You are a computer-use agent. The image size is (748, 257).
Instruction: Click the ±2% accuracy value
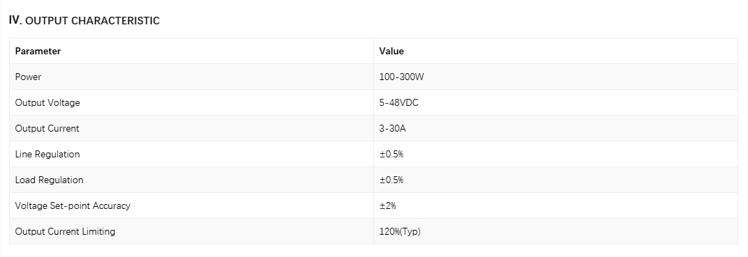(388, 205)
